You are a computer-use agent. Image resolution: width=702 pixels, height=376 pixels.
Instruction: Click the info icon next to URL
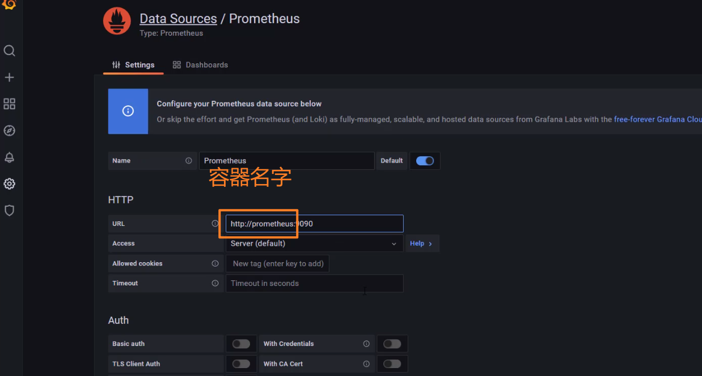point(215,224)
